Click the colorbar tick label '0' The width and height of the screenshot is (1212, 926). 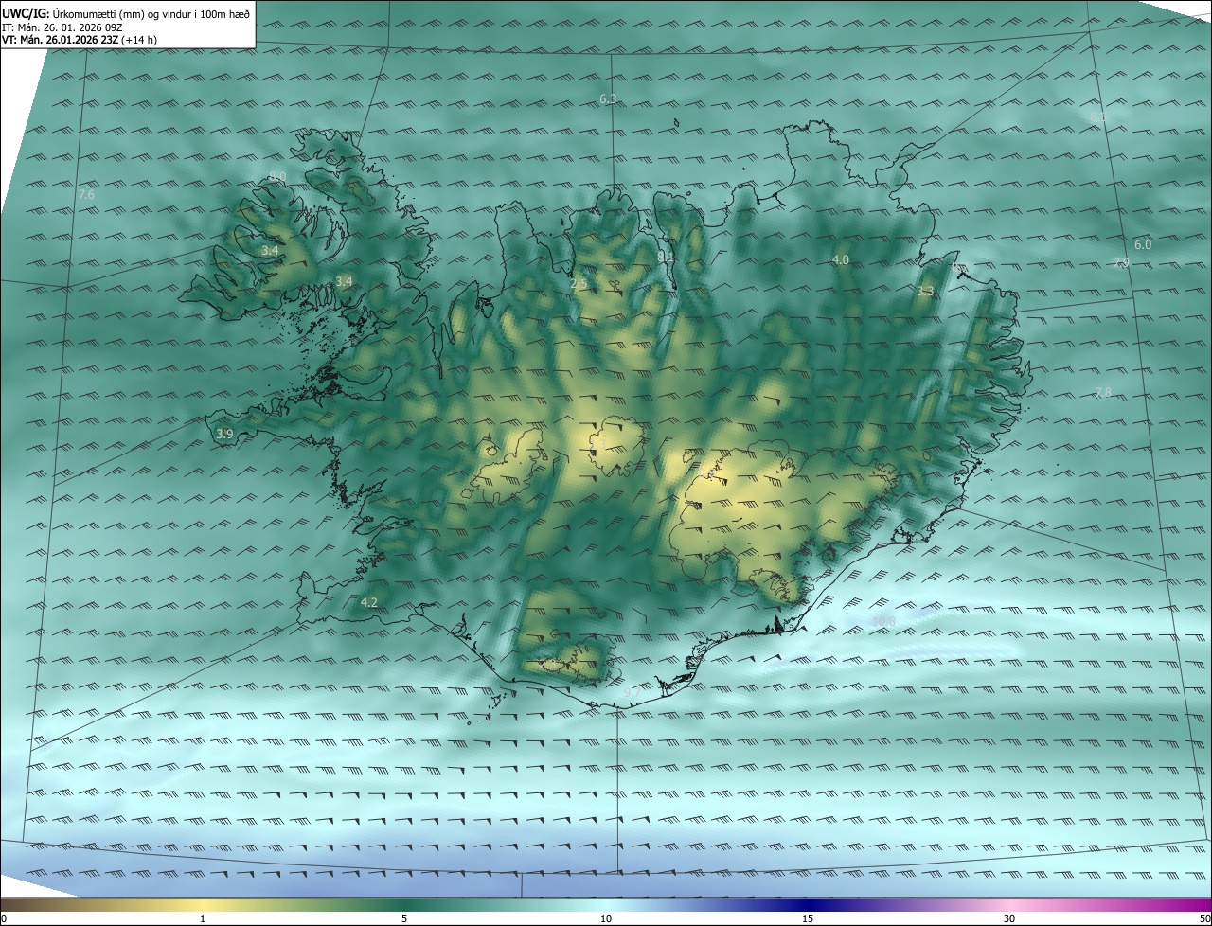[x=4, y=918]
